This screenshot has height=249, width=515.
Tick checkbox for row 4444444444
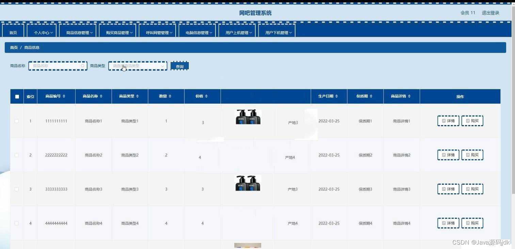17,223
